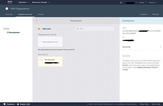This screenshot has height=106, width=163.
Task: Click the search magnifier icon in Filter
Action: click(x=78, y=29)
